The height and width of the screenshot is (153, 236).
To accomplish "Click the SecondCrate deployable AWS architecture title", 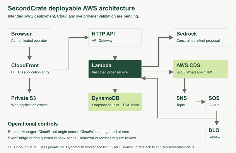I will [x=71, y=8].
